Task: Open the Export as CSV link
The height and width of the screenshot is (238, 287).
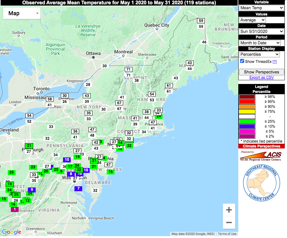Action: coord(261,77)
